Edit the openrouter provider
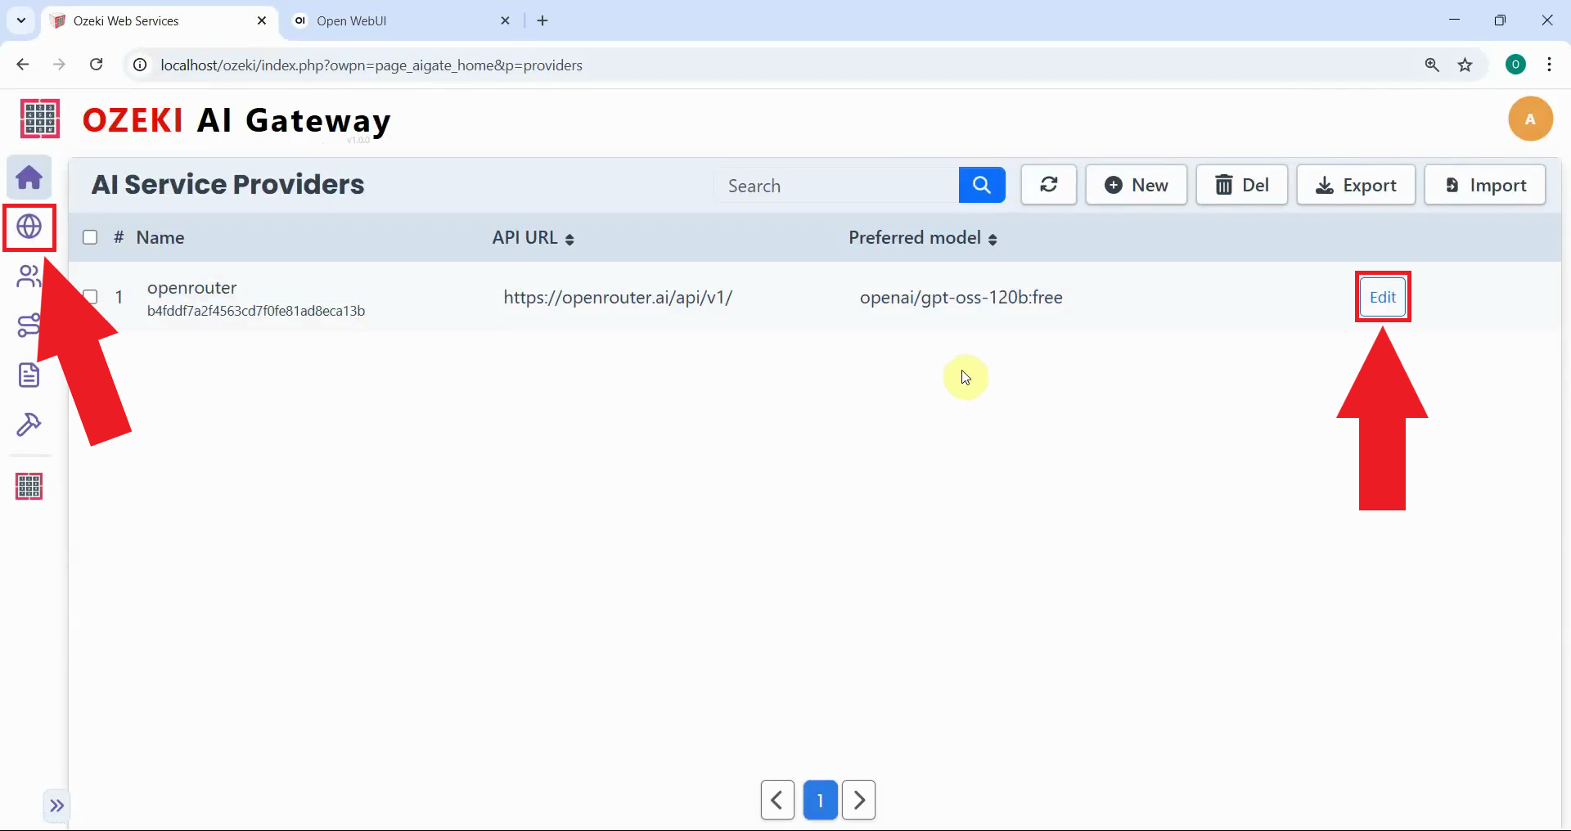The image size is (1571, 831). [x=1382, y=297]
